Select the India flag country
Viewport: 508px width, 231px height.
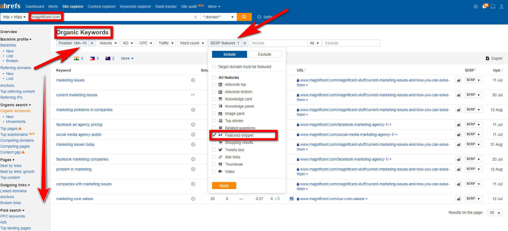coord(76,58)
